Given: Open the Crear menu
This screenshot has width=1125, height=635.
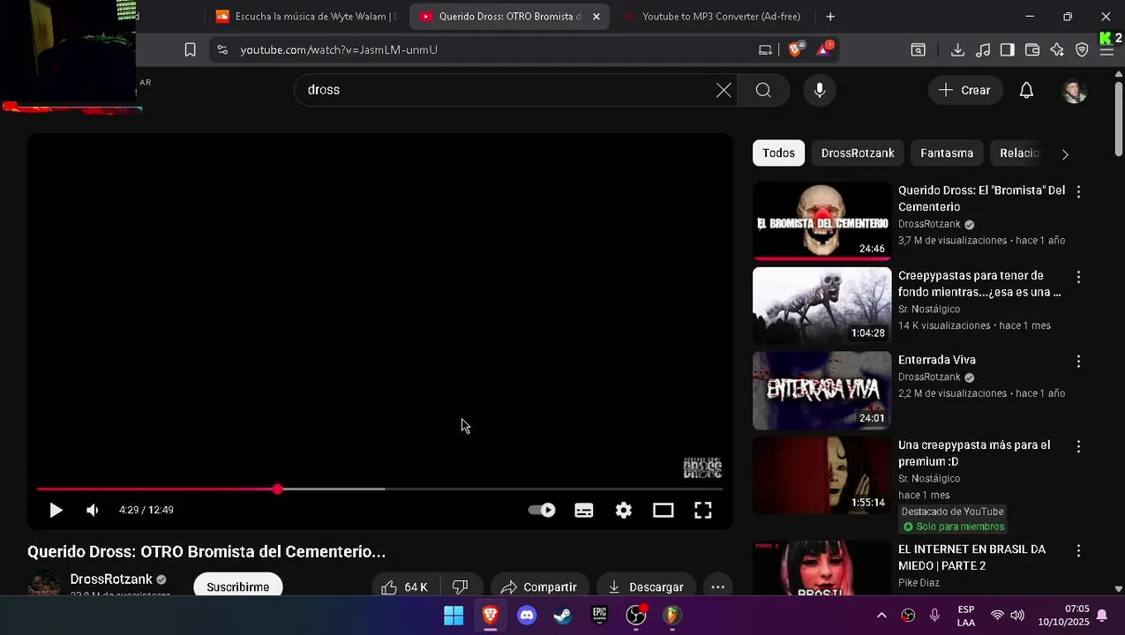Looking at the screenshot, I should coord(964,90).
